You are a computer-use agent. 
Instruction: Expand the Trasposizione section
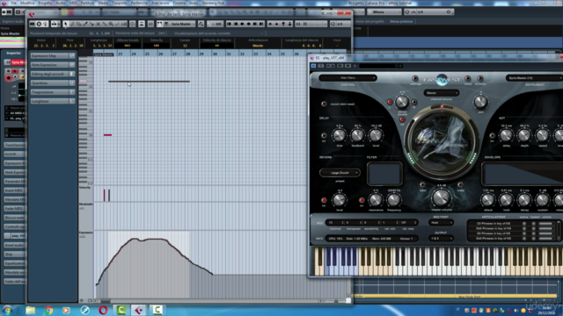click(x=53, y=92)
